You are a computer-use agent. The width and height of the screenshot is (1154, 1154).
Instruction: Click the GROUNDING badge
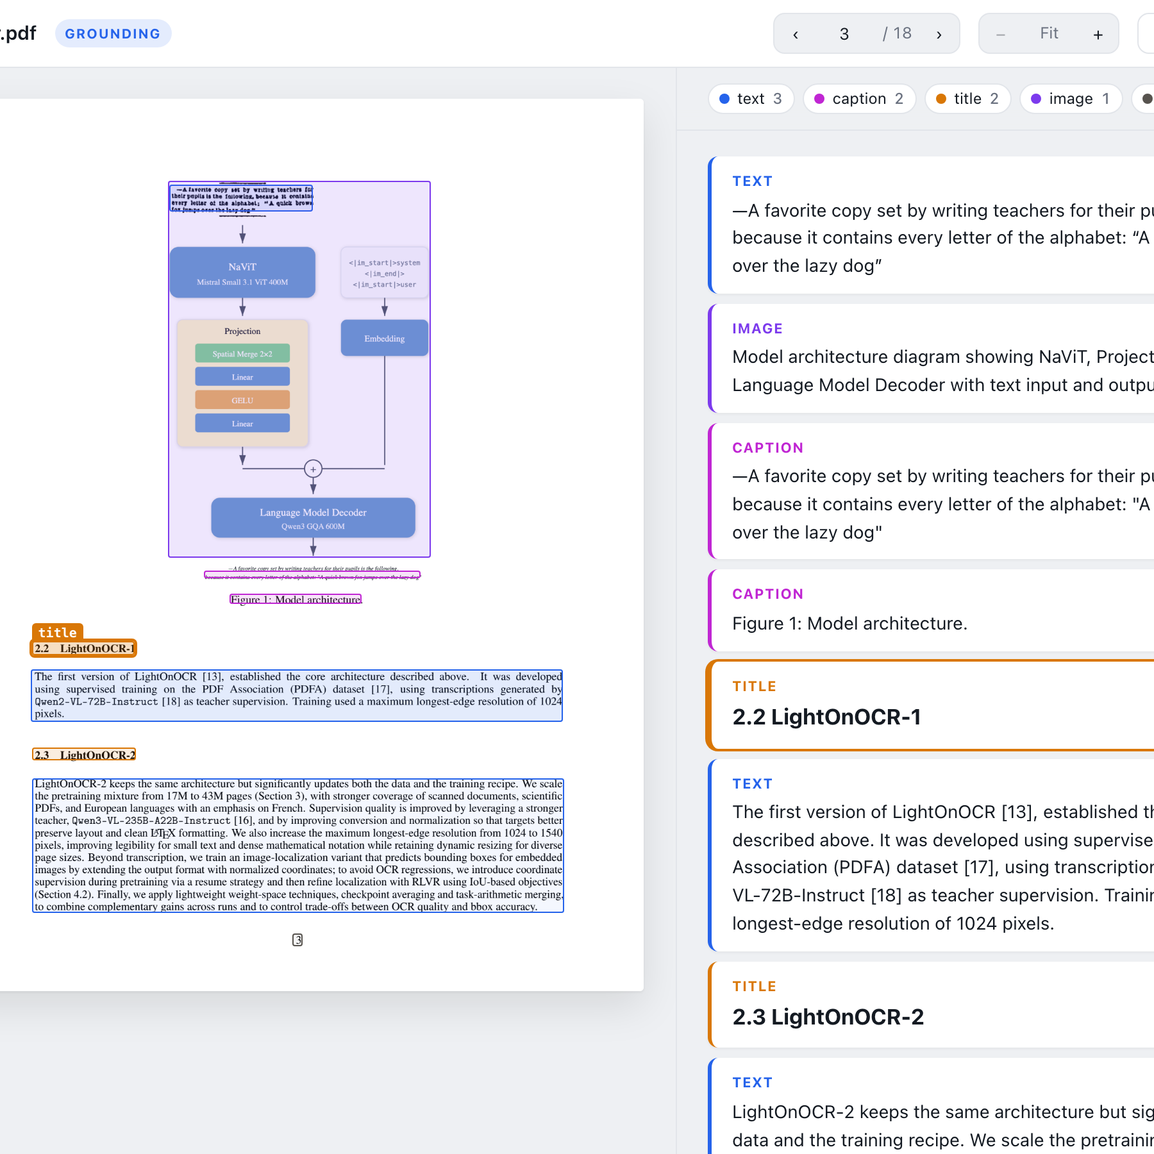tap(113, 33)
